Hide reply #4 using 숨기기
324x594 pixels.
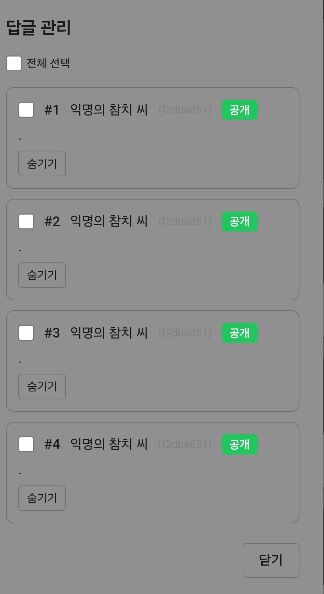point(42,498)
